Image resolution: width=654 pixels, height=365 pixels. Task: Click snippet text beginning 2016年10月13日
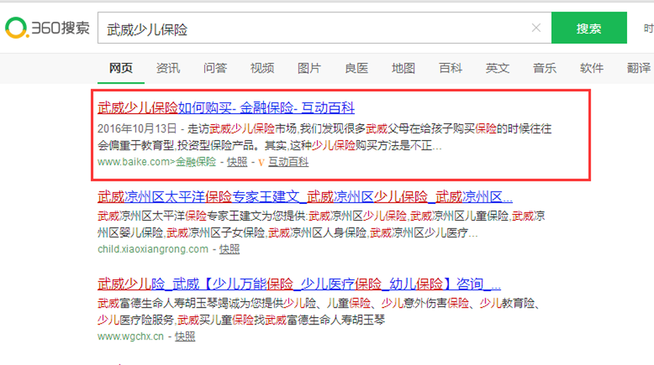click(325, 137)
